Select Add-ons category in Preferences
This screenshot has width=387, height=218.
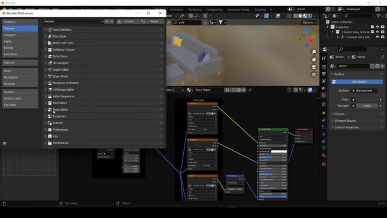pos(20,62)
